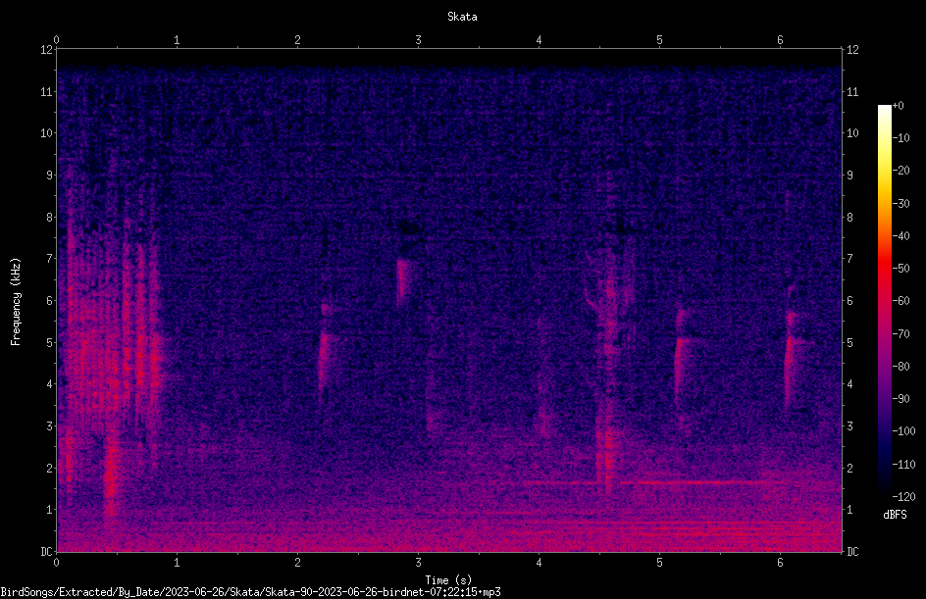Click the dBFS color scale bar
The image size is (926, 599).
pos(884,300)
